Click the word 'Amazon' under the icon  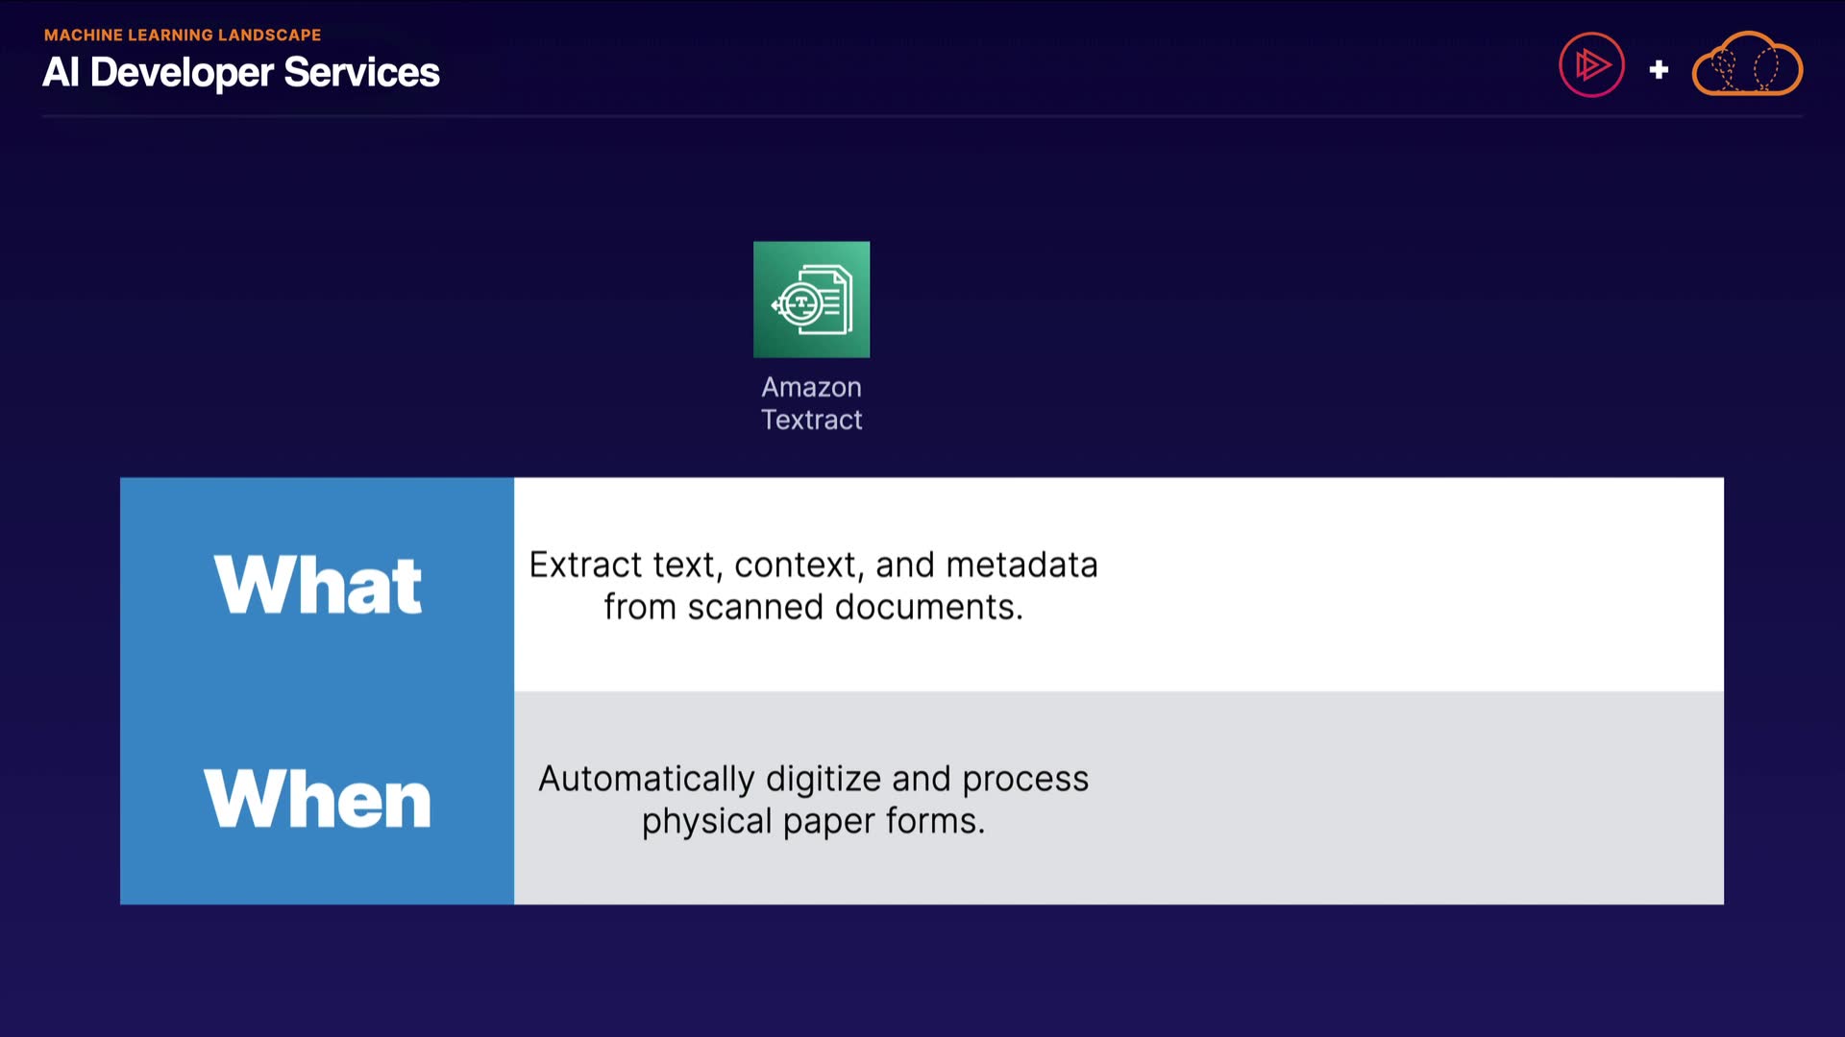[811, 387]
